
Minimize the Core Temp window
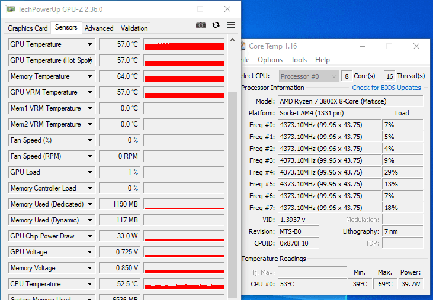[363, 46]
